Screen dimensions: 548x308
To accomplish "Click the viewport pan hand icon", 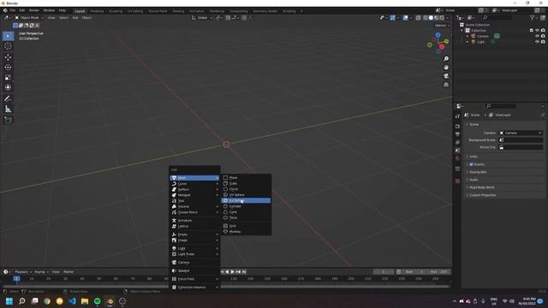I will [446, 68].
